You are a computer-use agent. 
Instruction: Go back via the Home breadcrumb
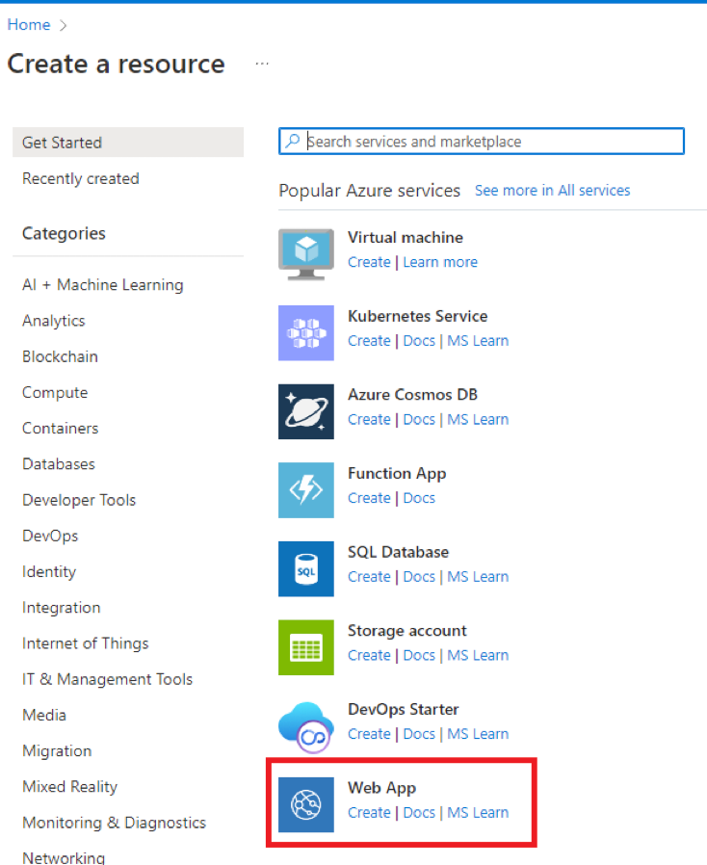(29, 25)
